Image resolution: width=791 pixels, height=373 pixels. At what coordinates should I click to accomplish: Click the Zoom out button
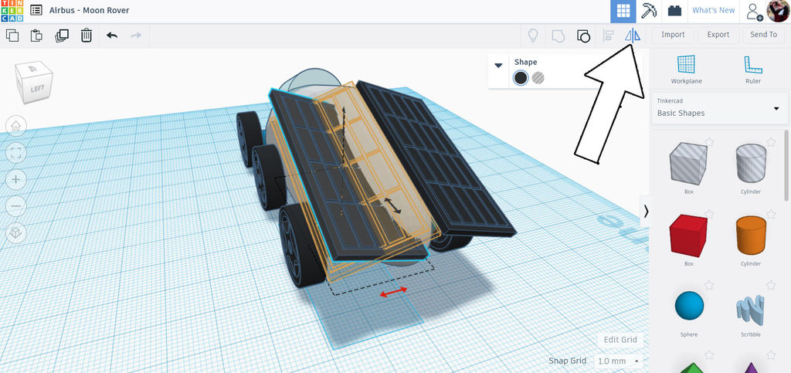pyautogui.click(x=15, y=206)
